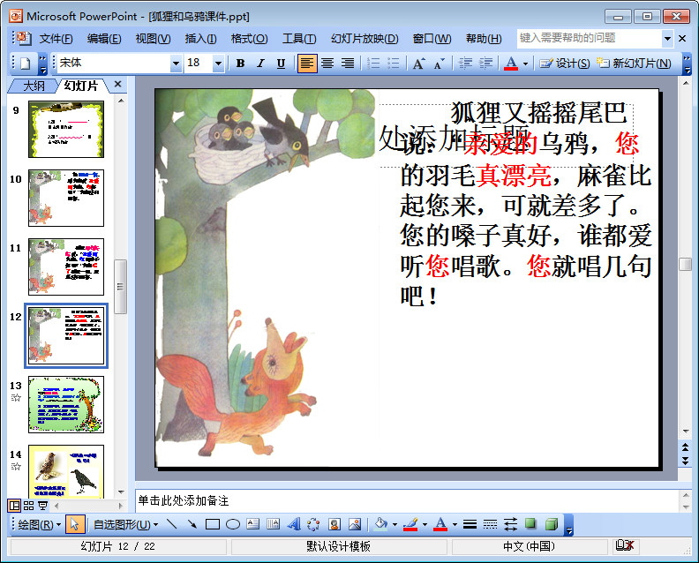The image size is (699, 563).
Task: Select slide 13 thumbnail
Action: 66,404
